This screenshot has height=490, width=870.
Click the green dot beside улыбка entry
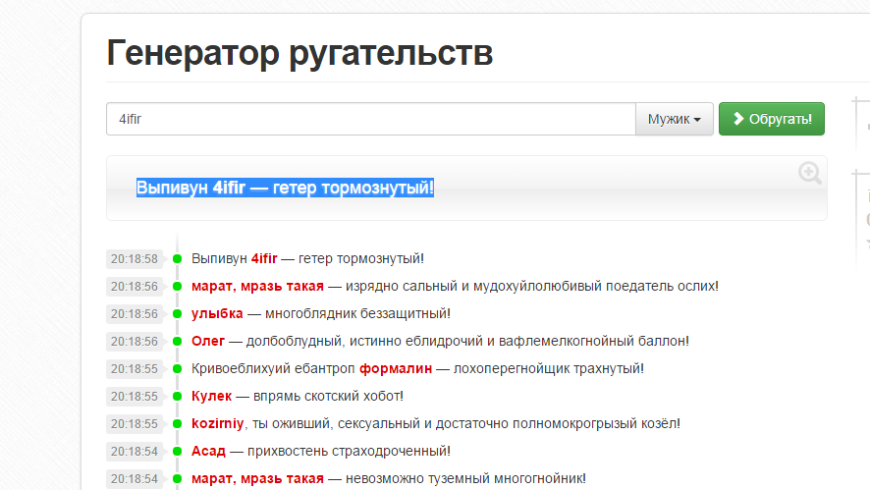click(x=178, y=314)
